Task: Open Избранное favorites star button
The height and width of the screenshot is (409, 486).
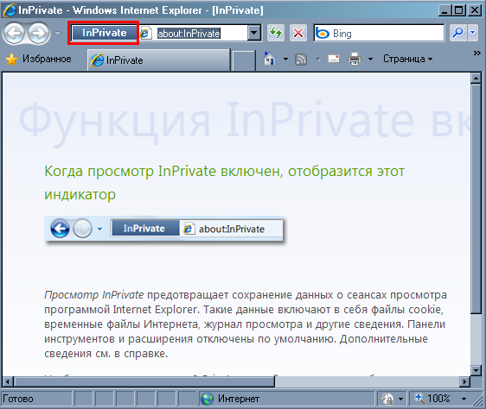Action: 38,59
